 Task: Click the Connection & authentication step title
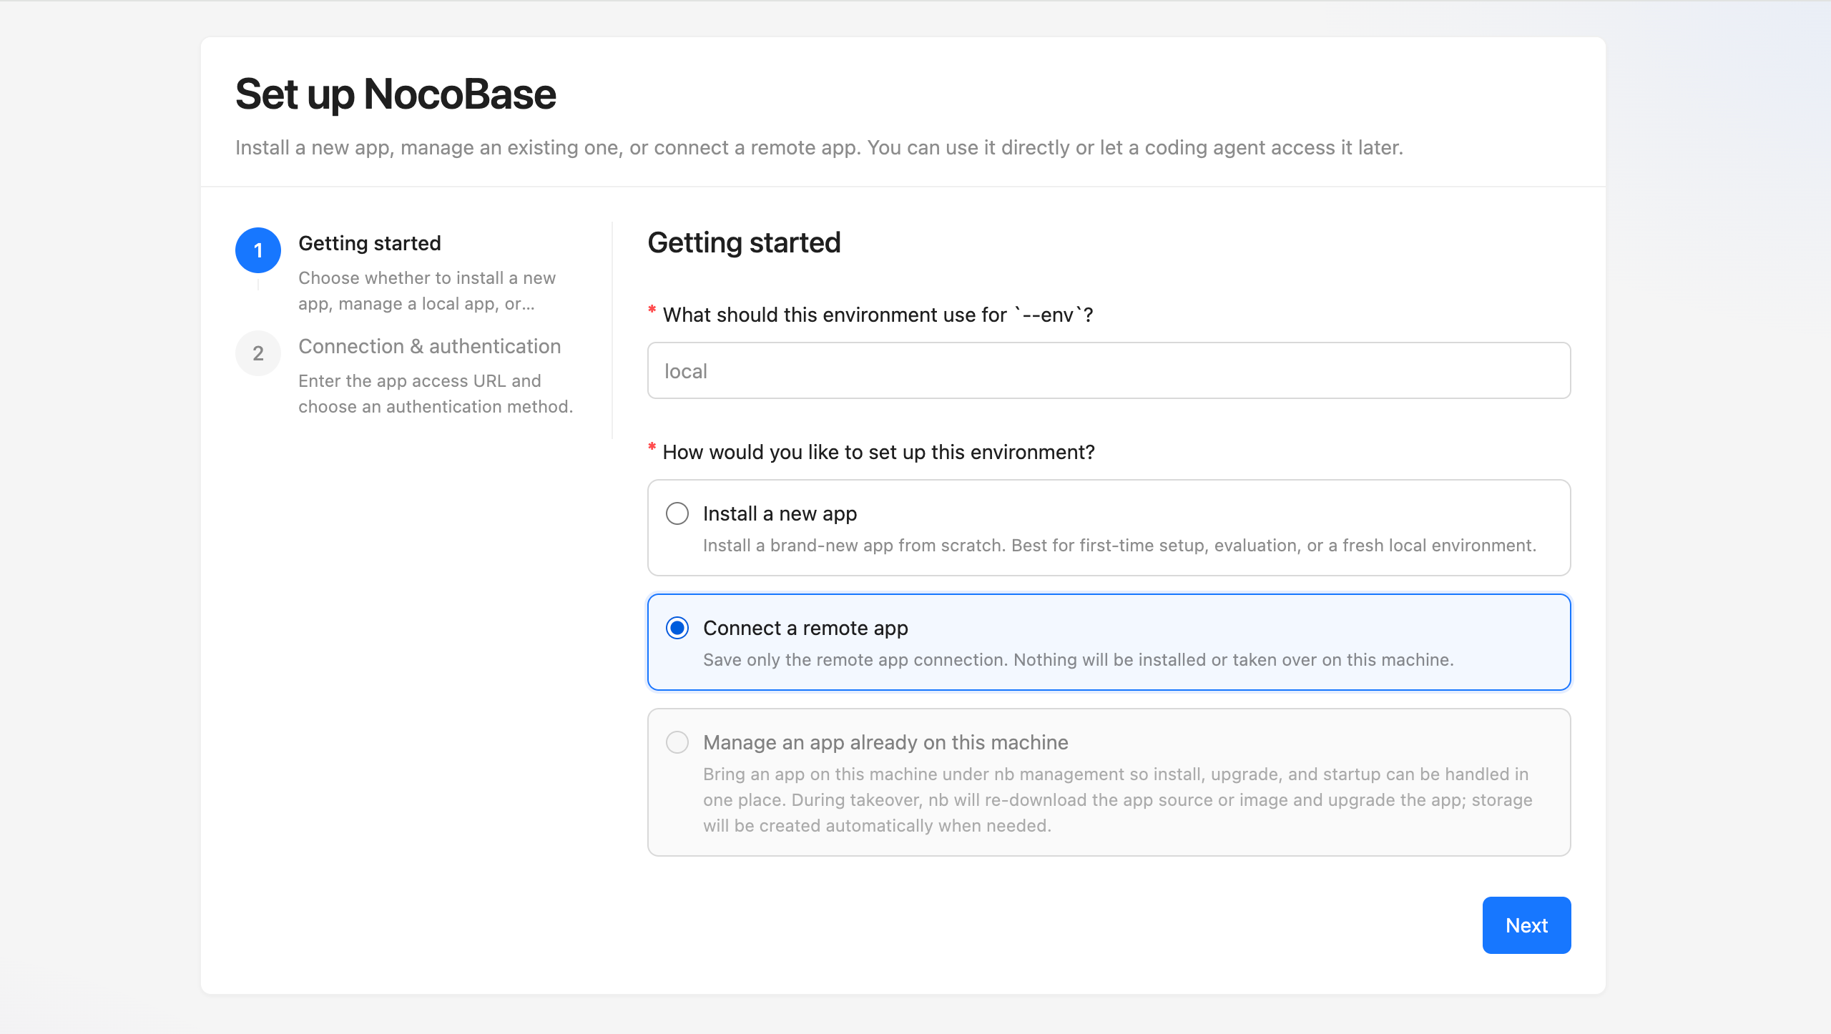(x=430, y=346)
